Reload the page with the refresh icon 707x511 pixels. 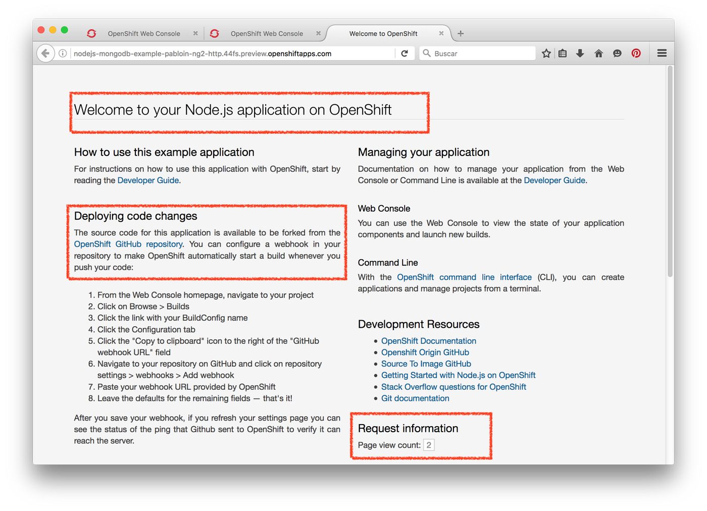tap(405, 54)
